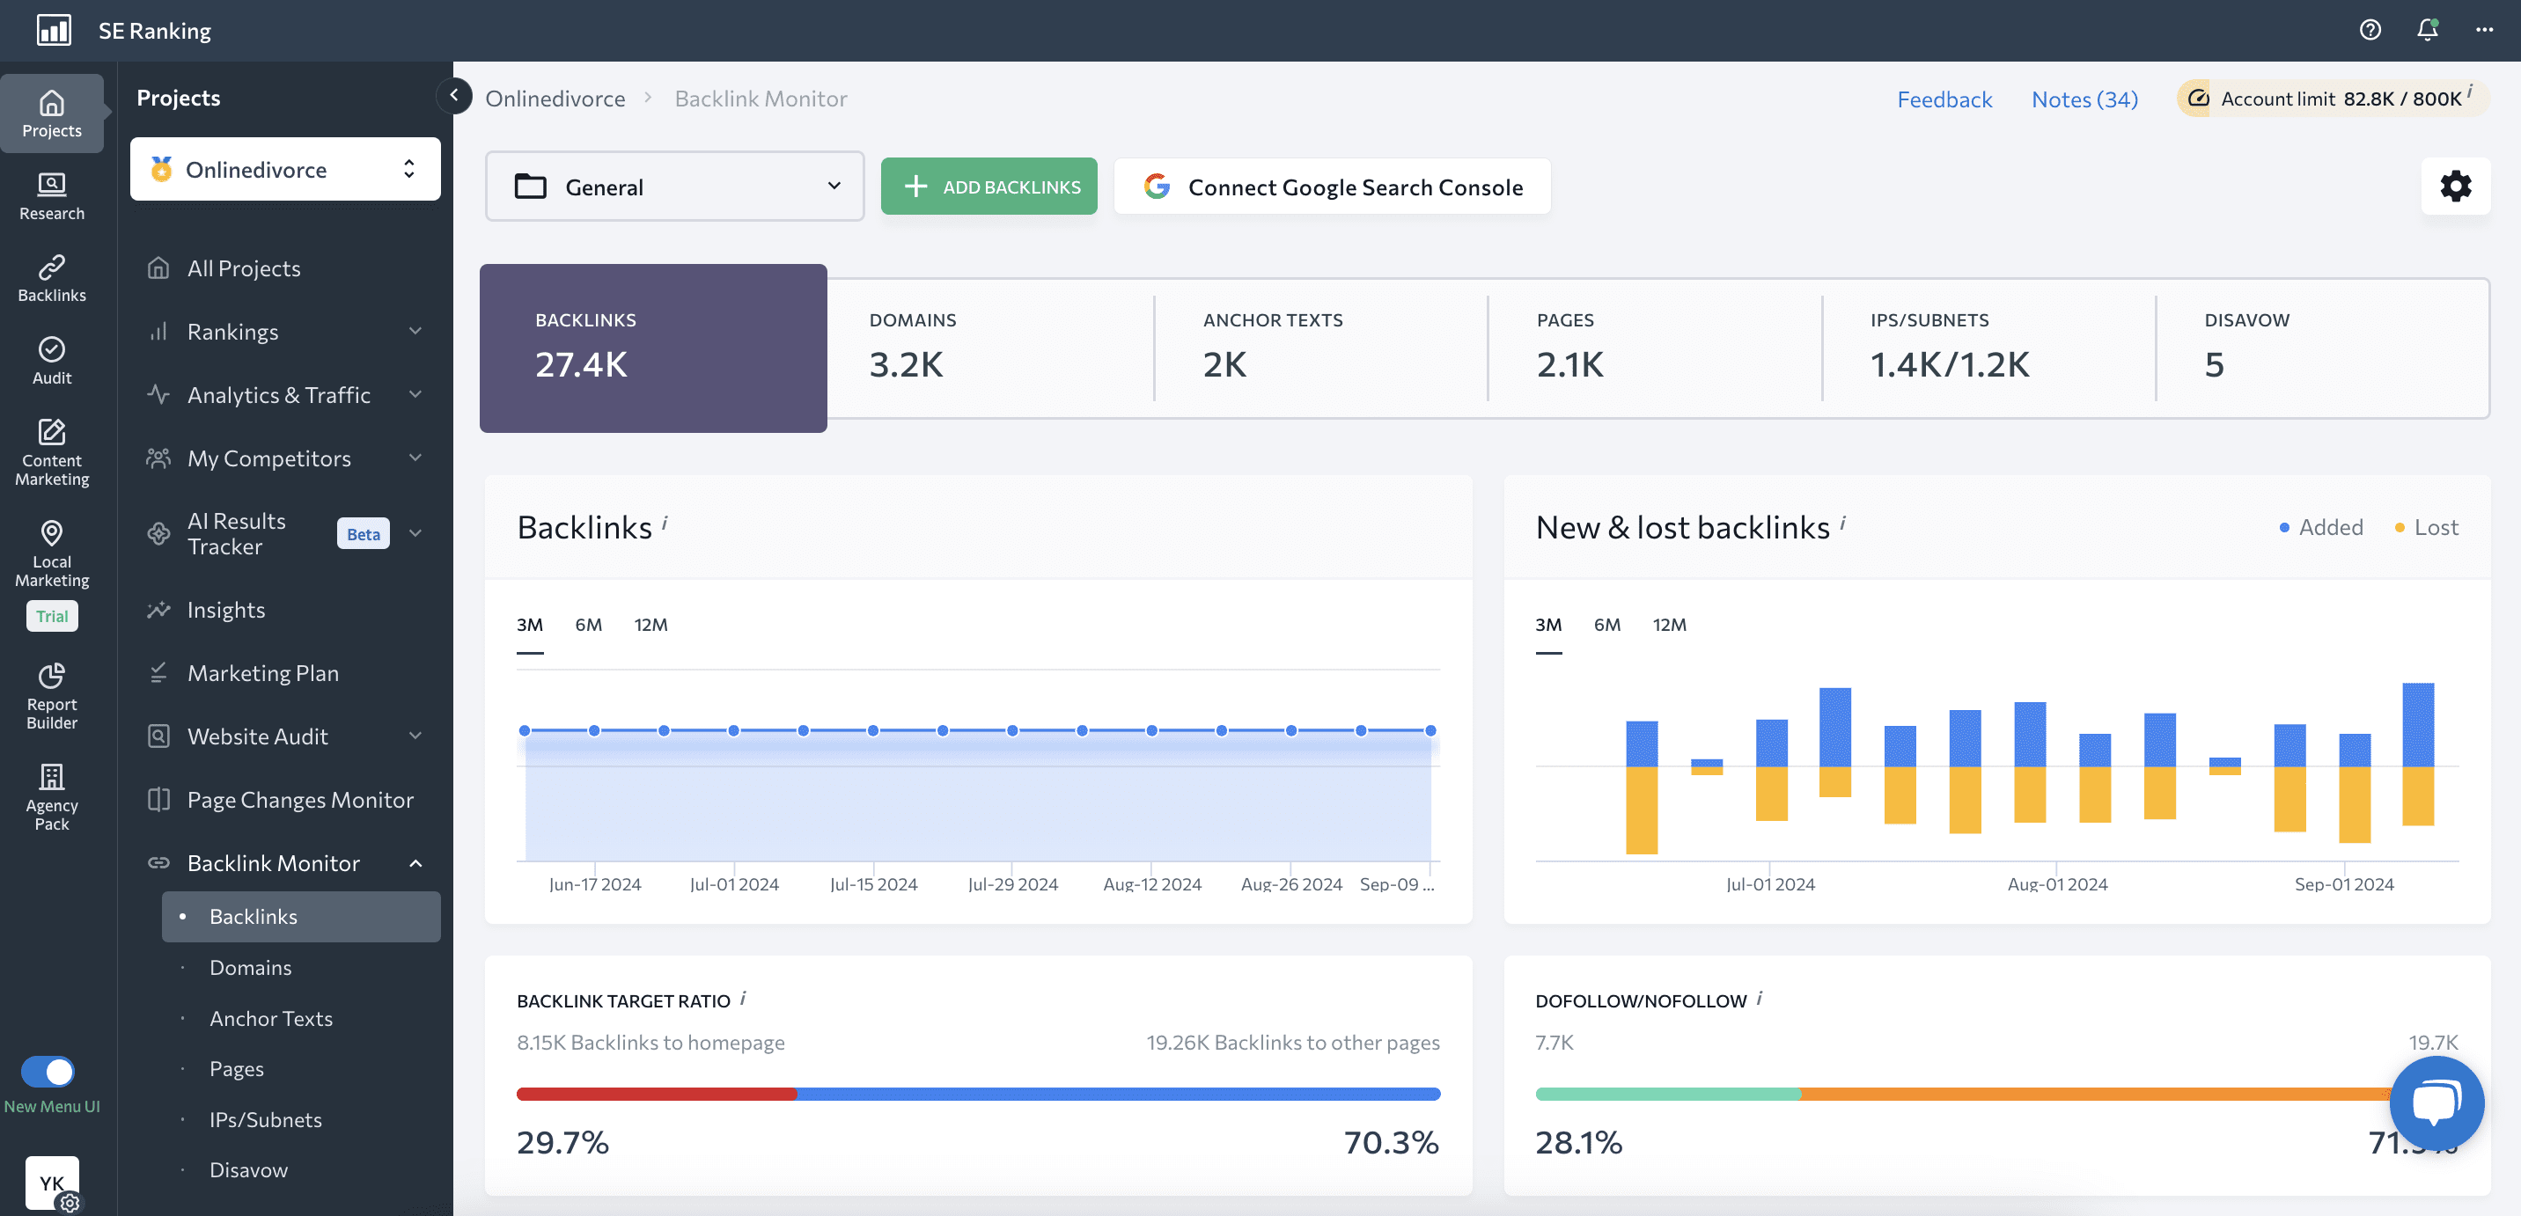
Task: Select the PAGES 2.1K stat card
Action: pyautogui.click(x=1655, y=348)
